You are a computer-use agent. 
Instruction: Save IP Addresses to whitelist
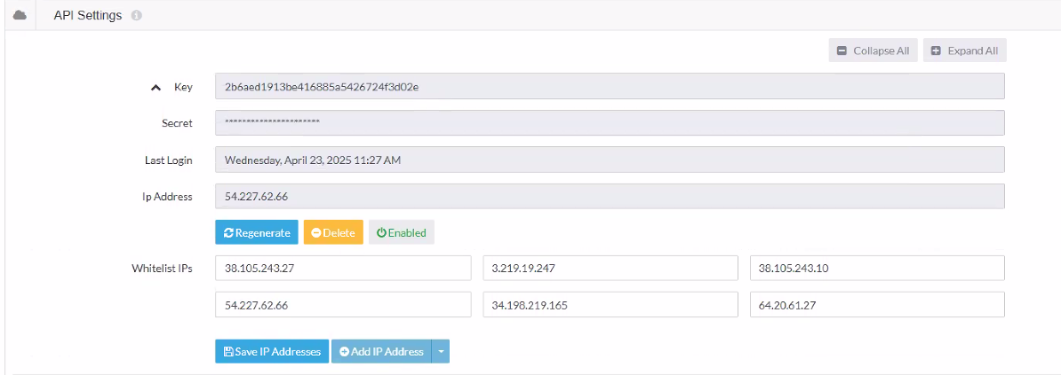point(272,351)
